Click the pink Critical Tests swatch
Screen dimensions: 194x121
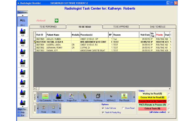[x=152, y=109]
